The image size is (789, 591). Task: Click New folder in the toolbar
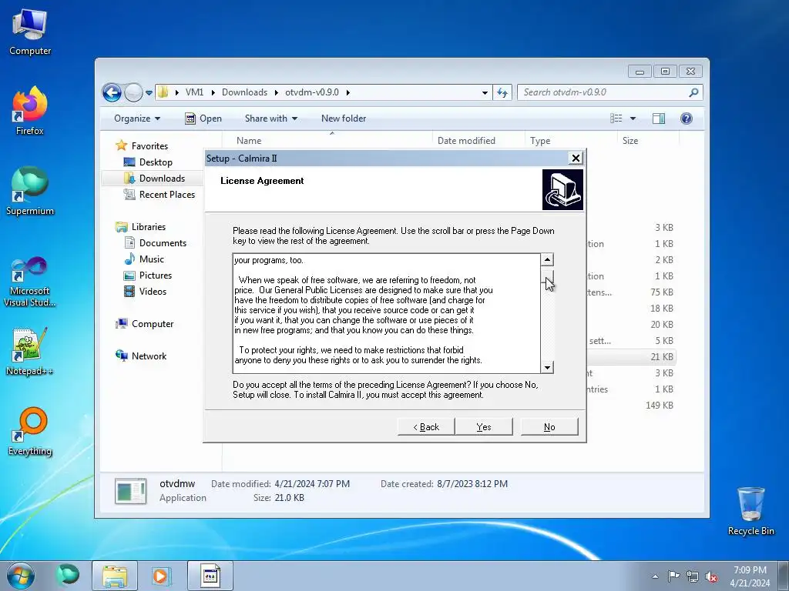coord(344,119)
